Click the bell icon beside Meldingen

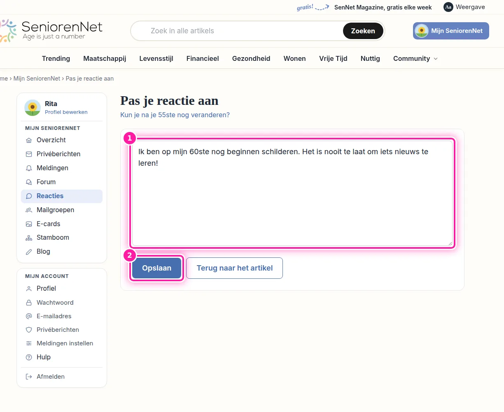pos(29,168)
